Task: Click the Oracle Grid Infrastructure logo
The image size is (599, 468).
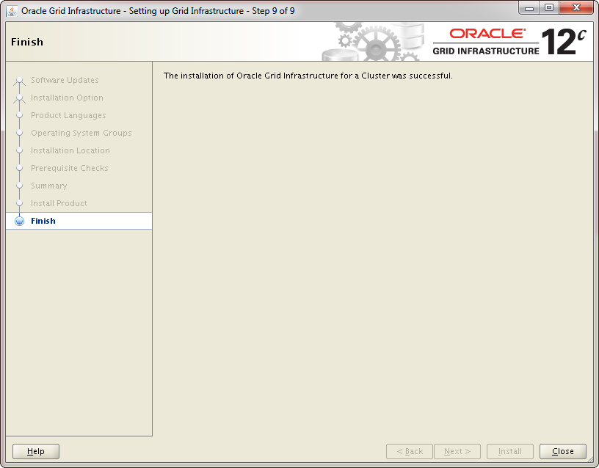Action: point(486,42)
